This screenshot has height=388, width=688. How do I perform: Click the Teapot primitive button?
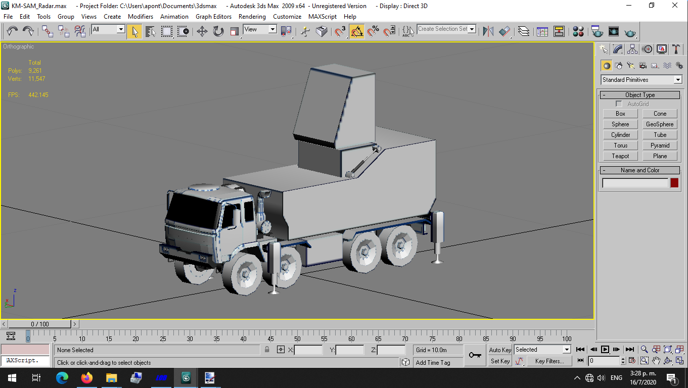(x=620, y=156)
